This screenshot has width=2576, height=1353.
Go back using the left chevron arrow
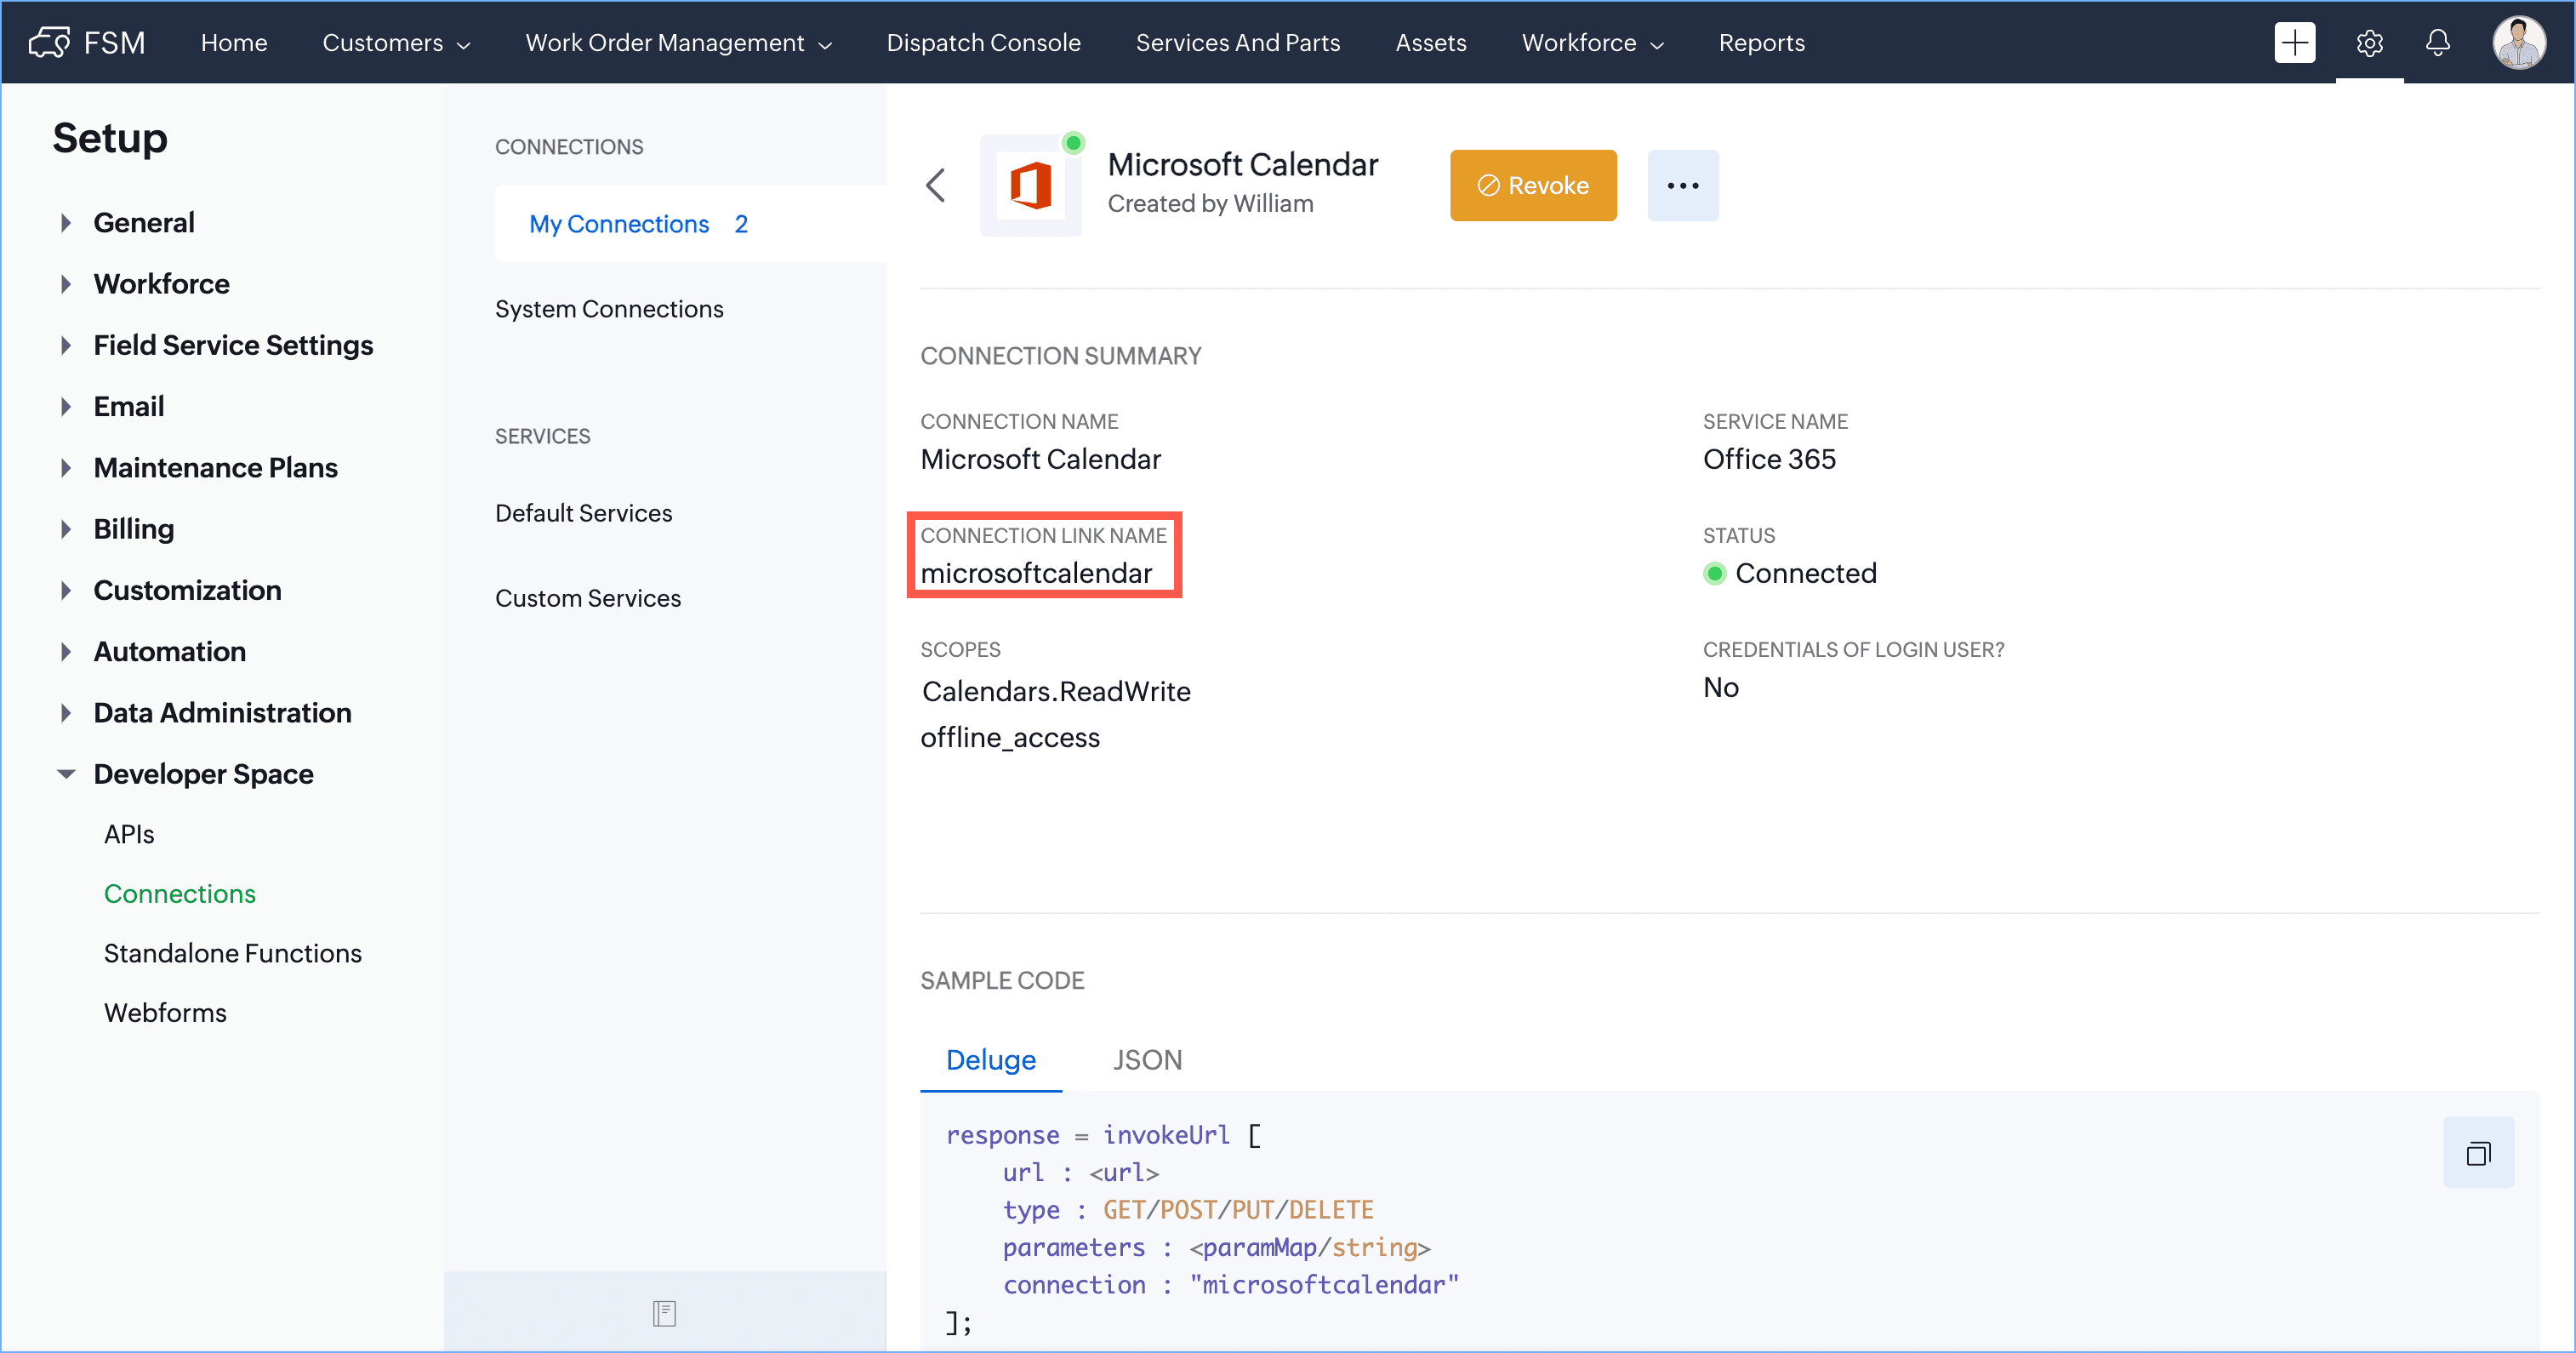(936, 185)
